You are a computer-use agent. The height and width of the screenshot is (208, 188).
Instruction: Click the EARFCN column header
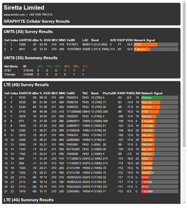(x=25, y=93)
